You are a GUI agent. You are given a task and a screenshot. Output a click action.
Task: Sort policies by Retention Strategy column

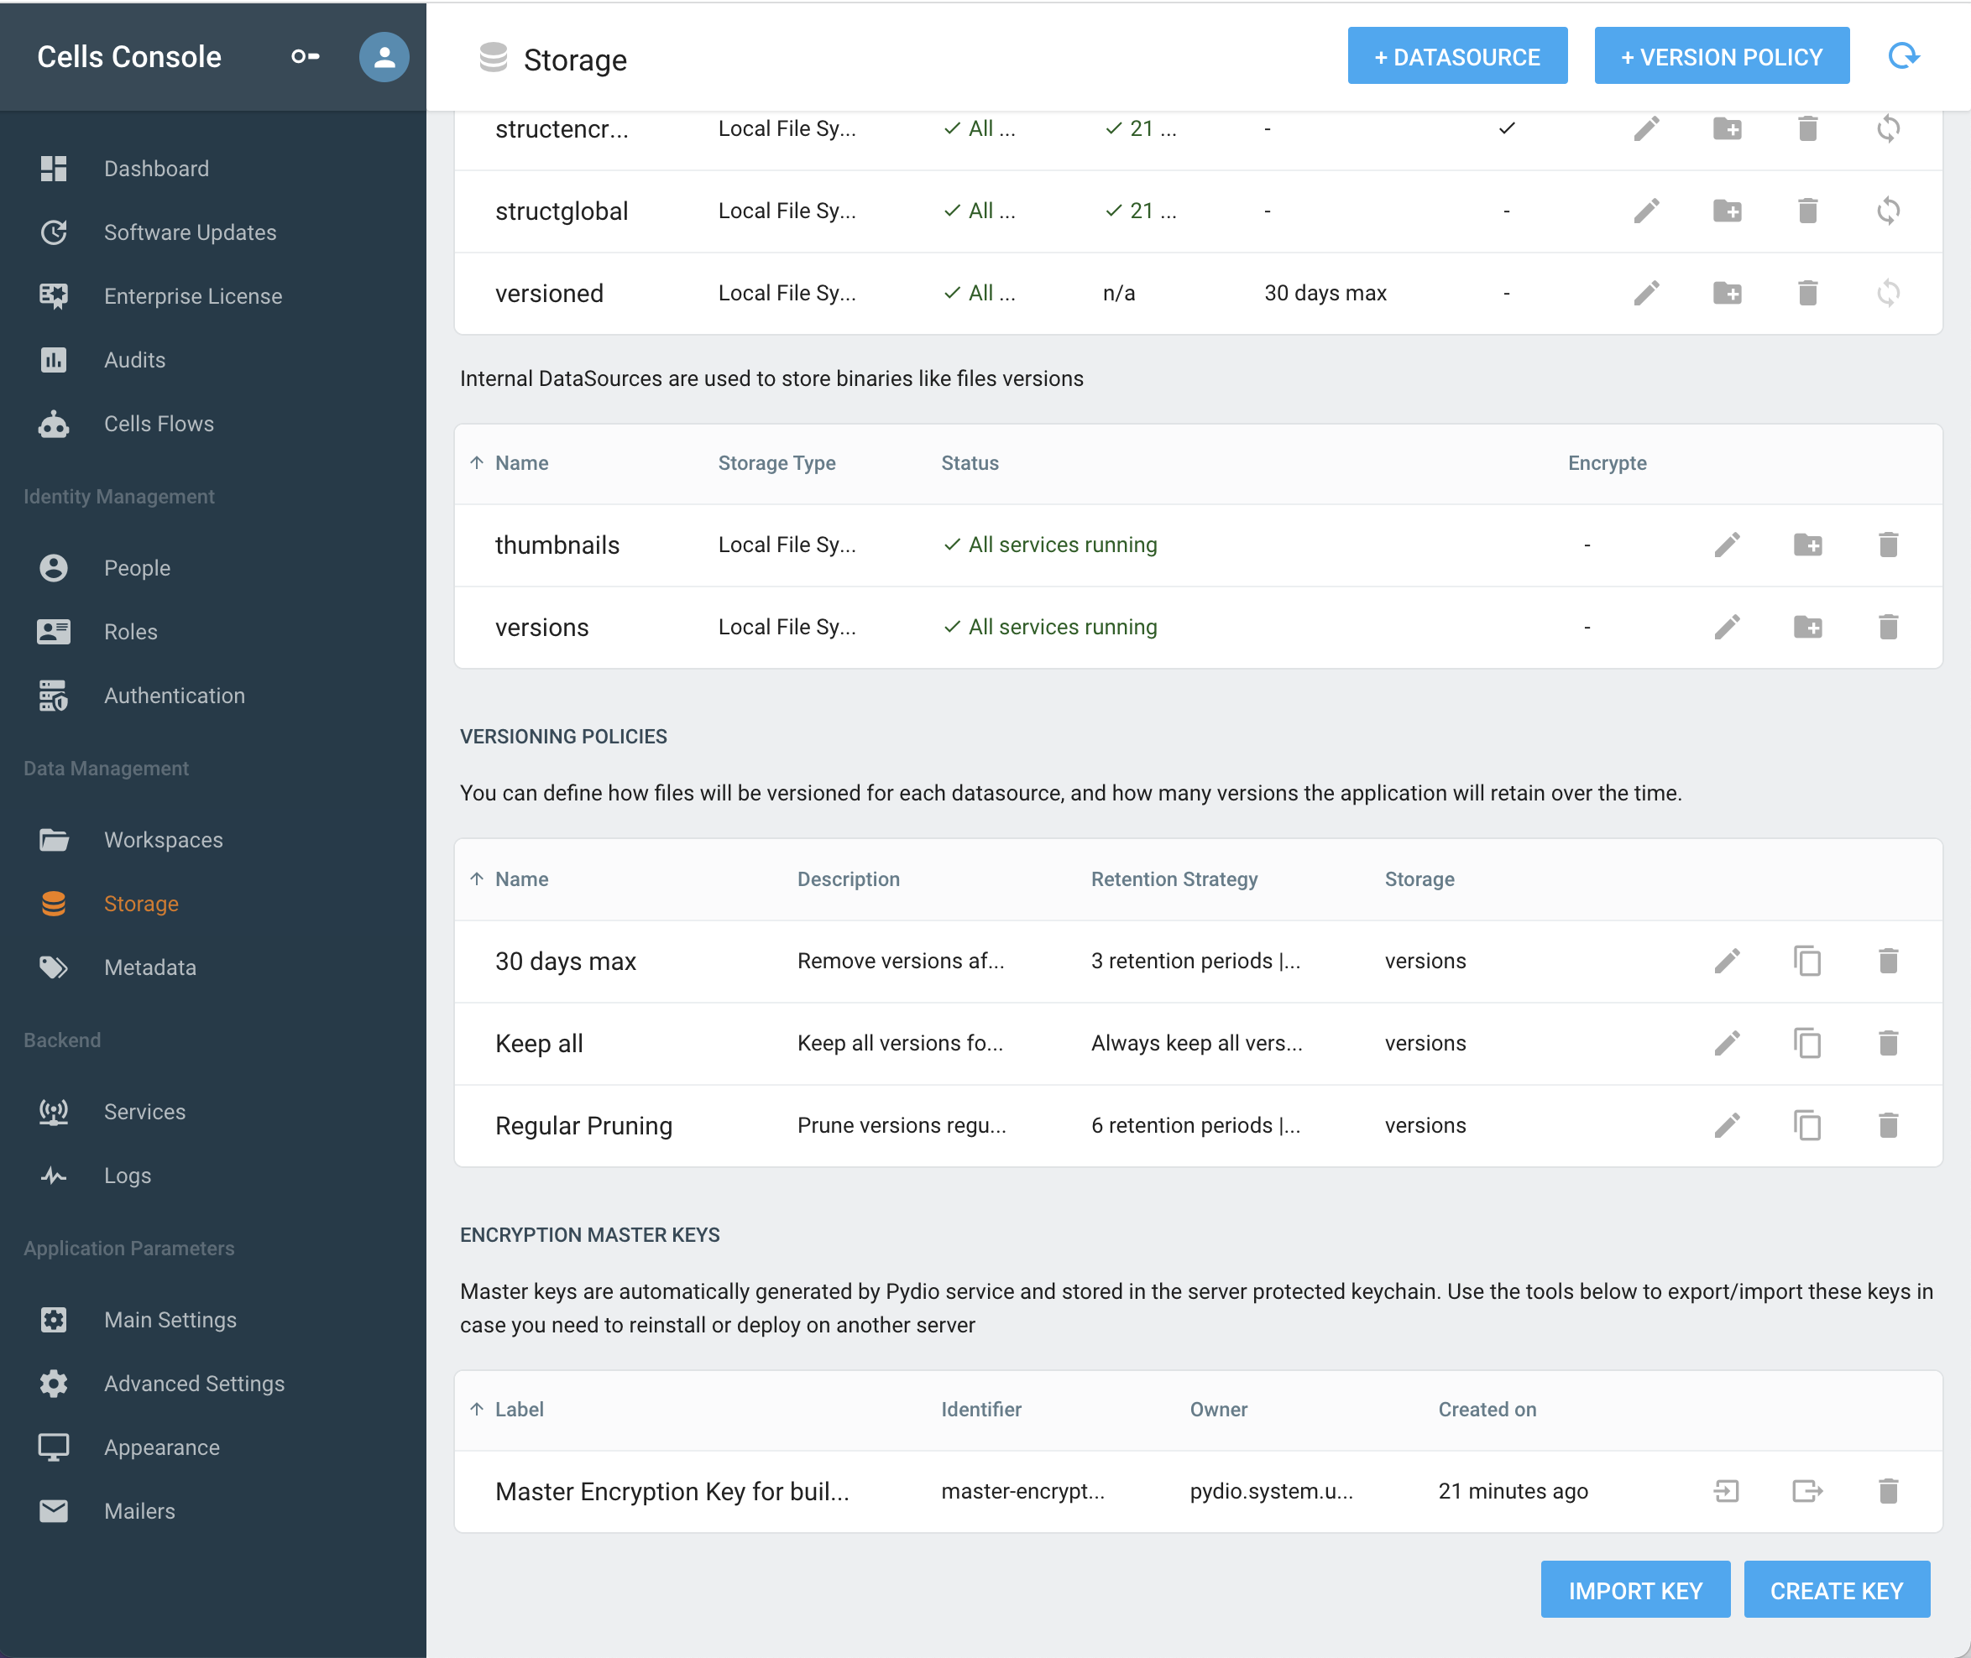(x=1174, y=879)
